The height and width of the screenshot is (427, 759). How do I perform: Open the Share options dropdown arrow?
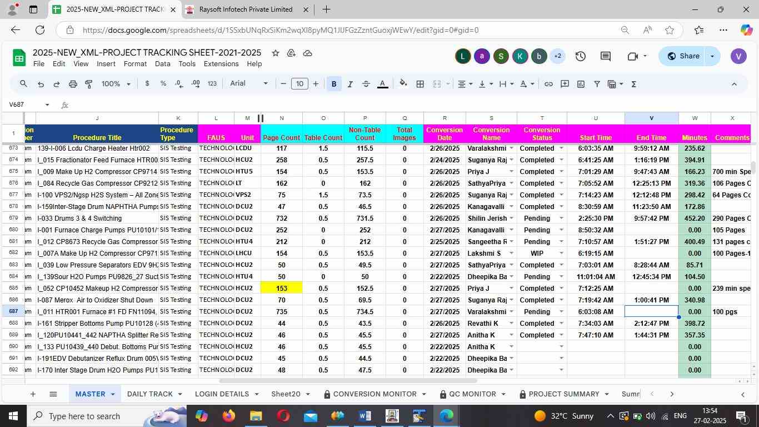click(x=712, y=56)
